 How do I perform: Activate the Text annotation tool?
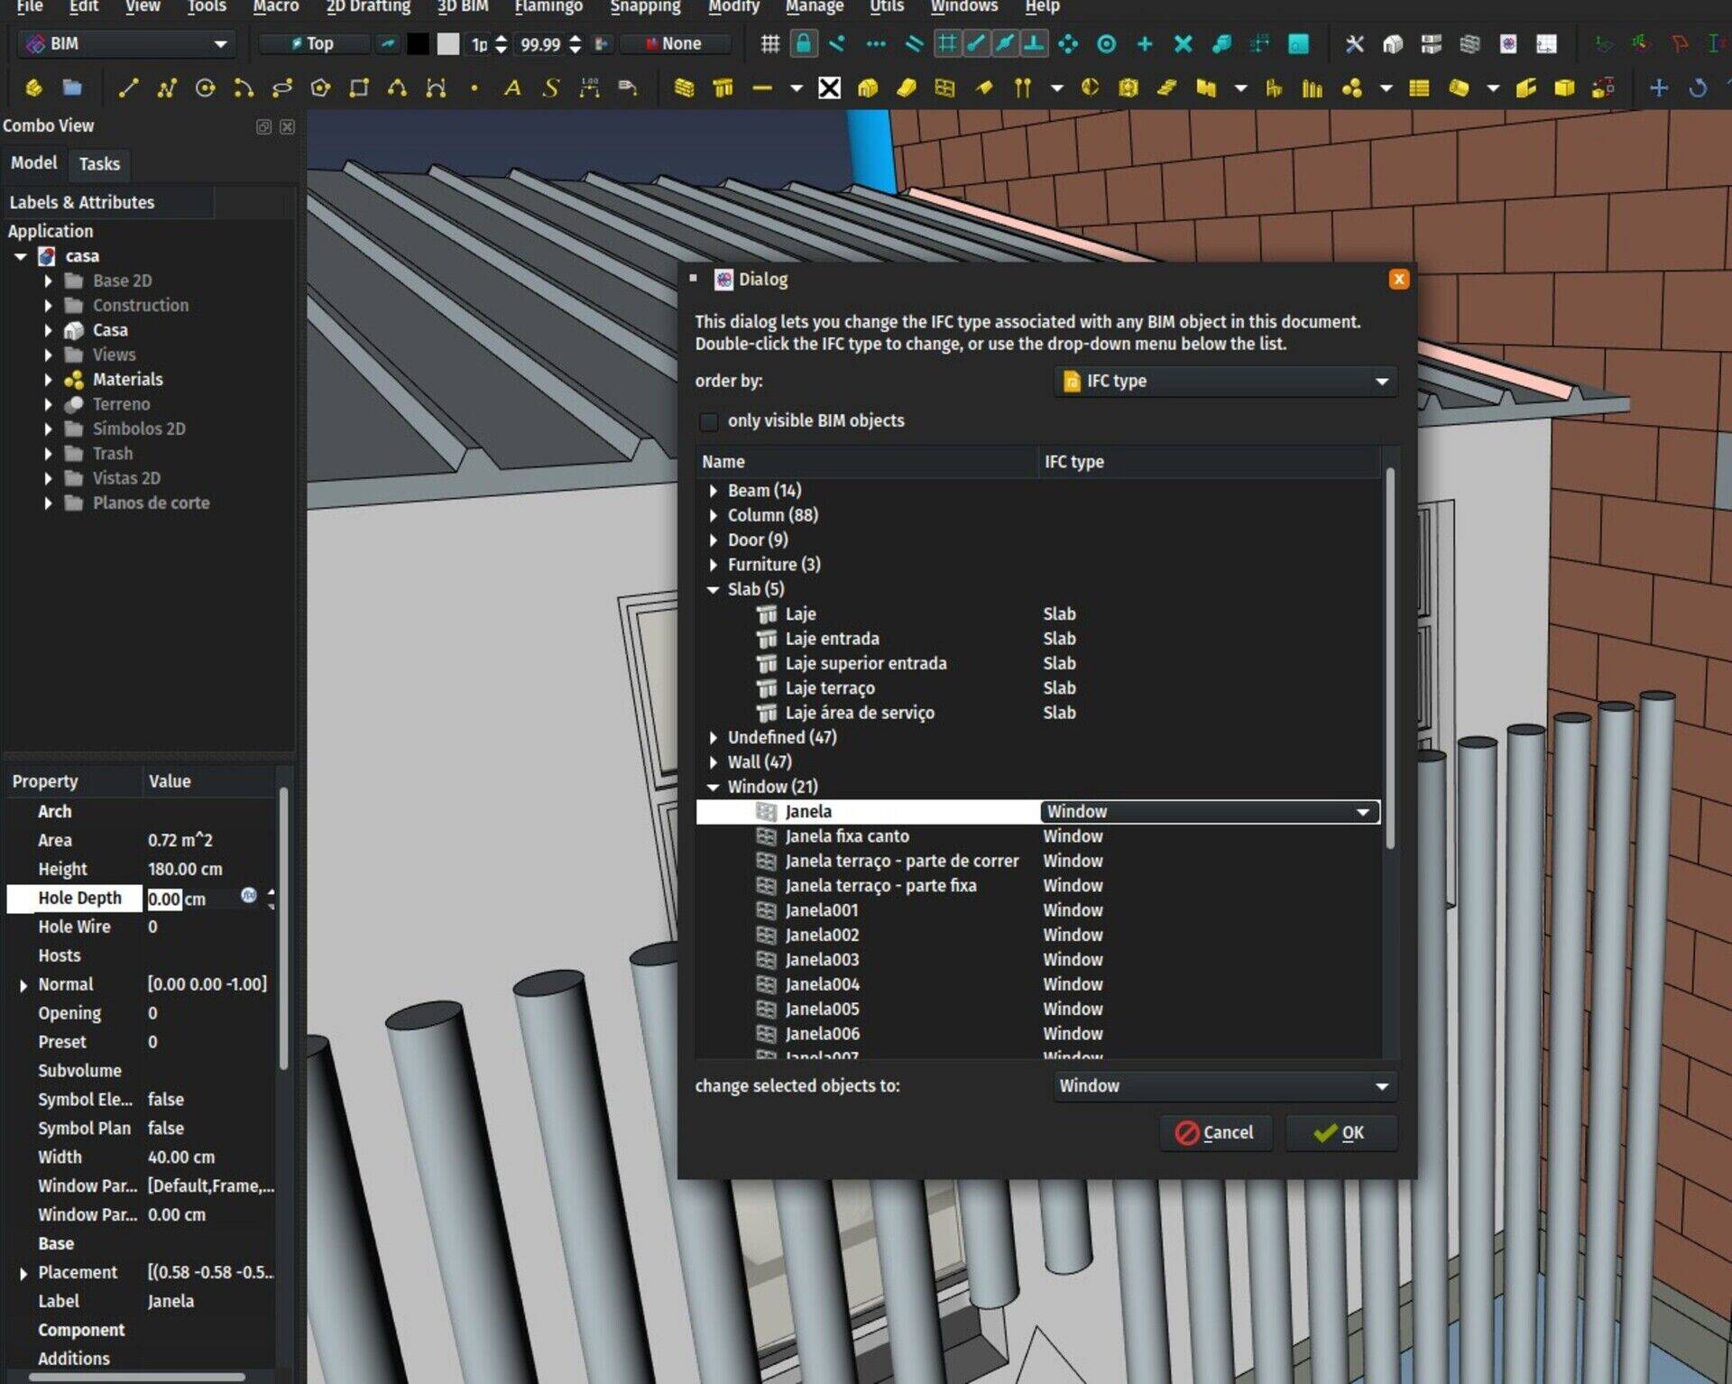[512, 88]
